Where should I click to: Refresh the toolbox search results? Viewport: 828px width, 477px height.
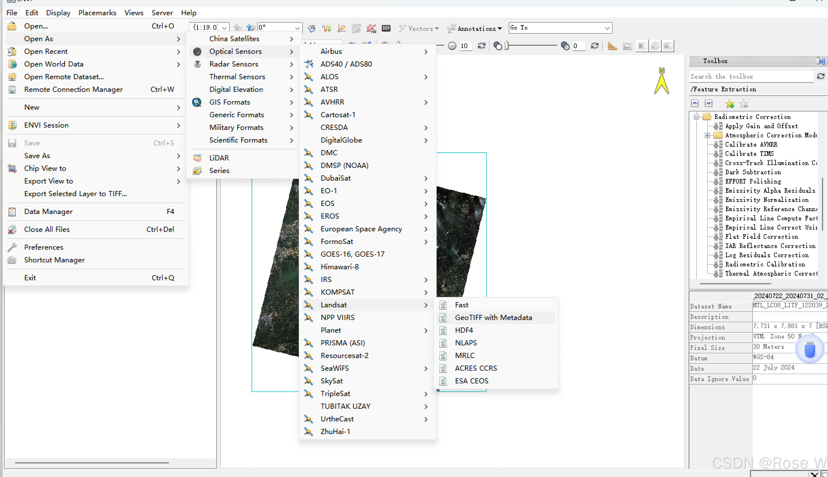pos(821,76)
